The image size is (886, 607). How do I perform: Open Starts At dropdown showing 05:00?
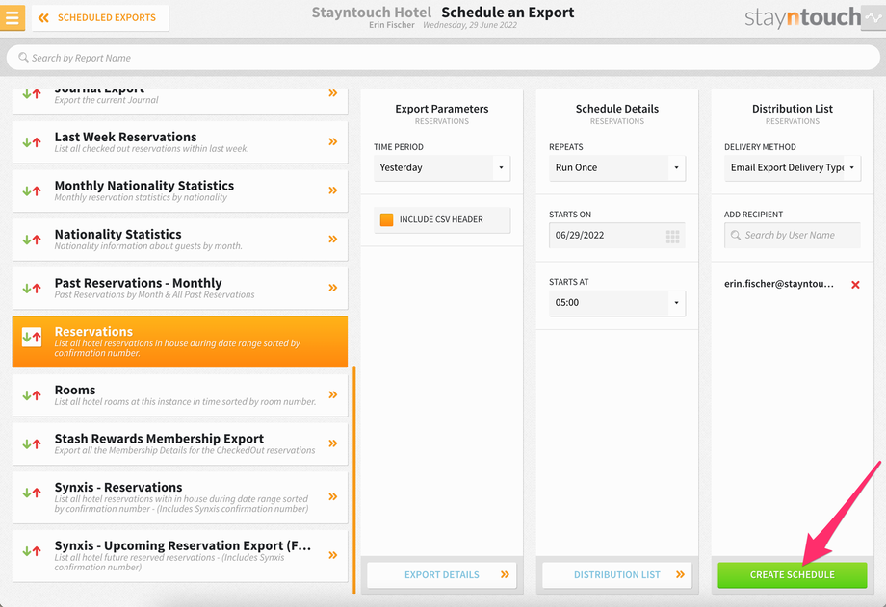pos(617,303)
